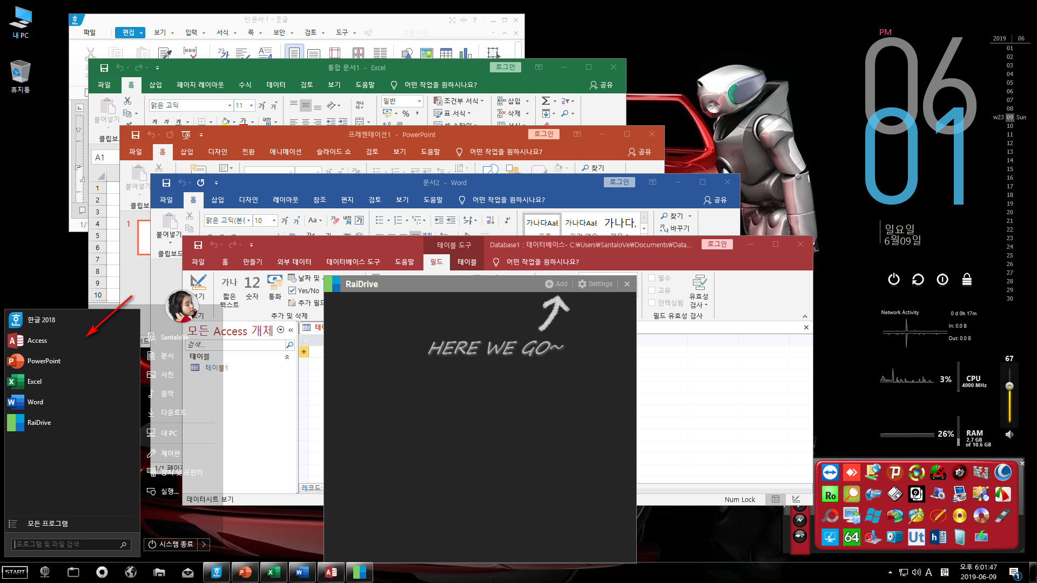
Task: Click the yellow volume slider knob
Action: click(x=1009, y=386)
